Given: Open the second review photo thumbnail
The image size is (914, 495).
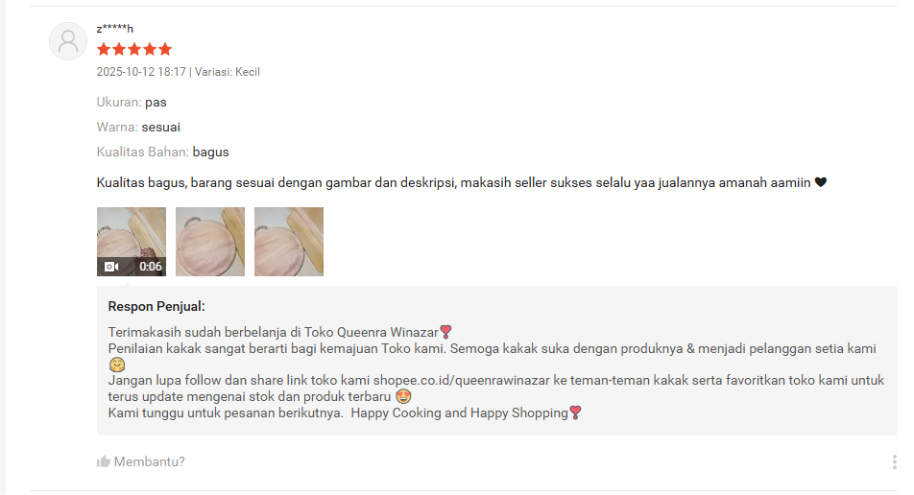Looking at the screenshot, I should [x=210, y=242].
